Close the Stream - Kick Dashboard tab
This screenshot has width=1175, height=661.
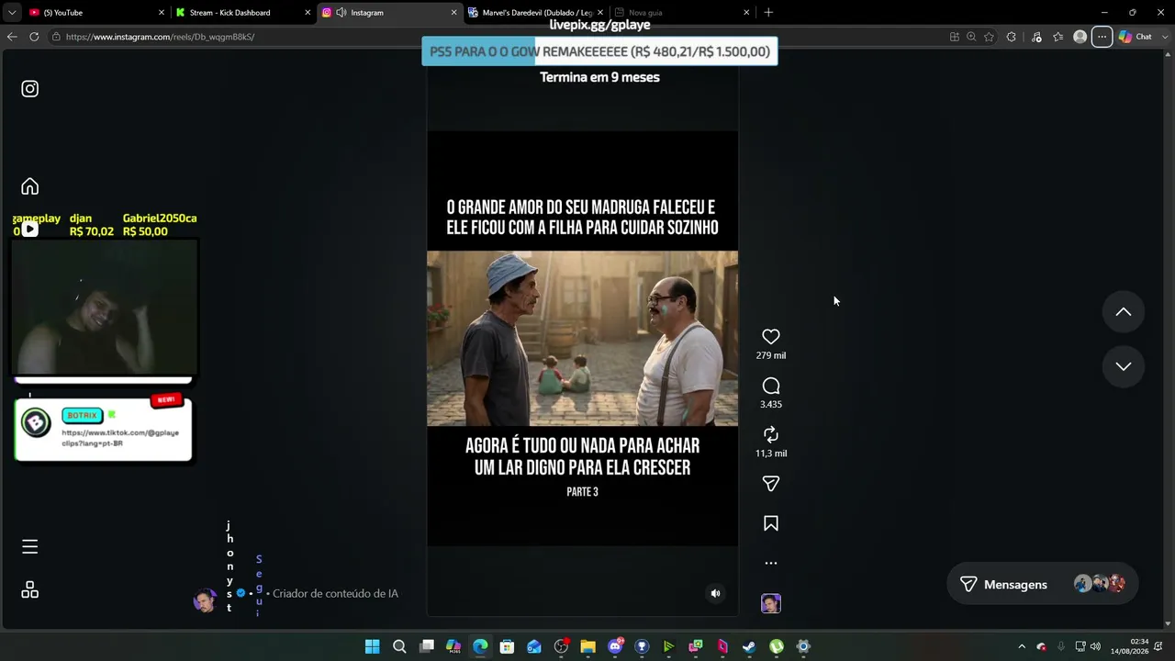308,13
